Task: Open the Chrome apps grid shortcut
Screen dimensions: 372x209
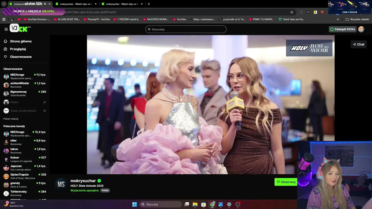Action: pos(4,19)
